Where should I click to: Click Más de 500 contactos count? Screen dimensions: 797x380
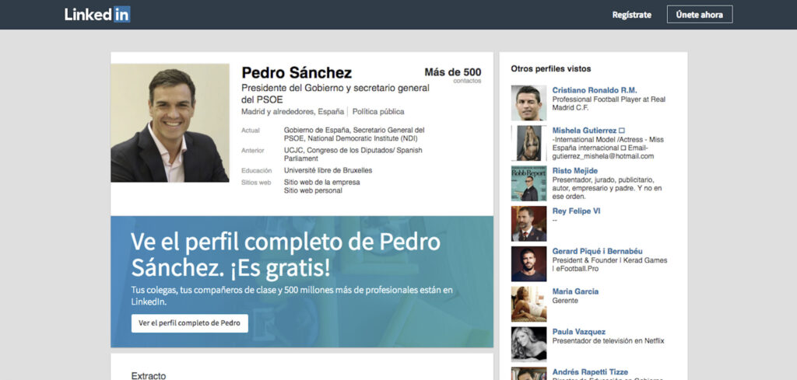452,74
